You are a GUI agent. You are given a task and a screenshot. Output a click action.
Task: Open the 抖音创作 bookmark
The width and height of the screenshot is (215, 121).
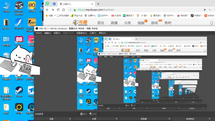point(196,16)
